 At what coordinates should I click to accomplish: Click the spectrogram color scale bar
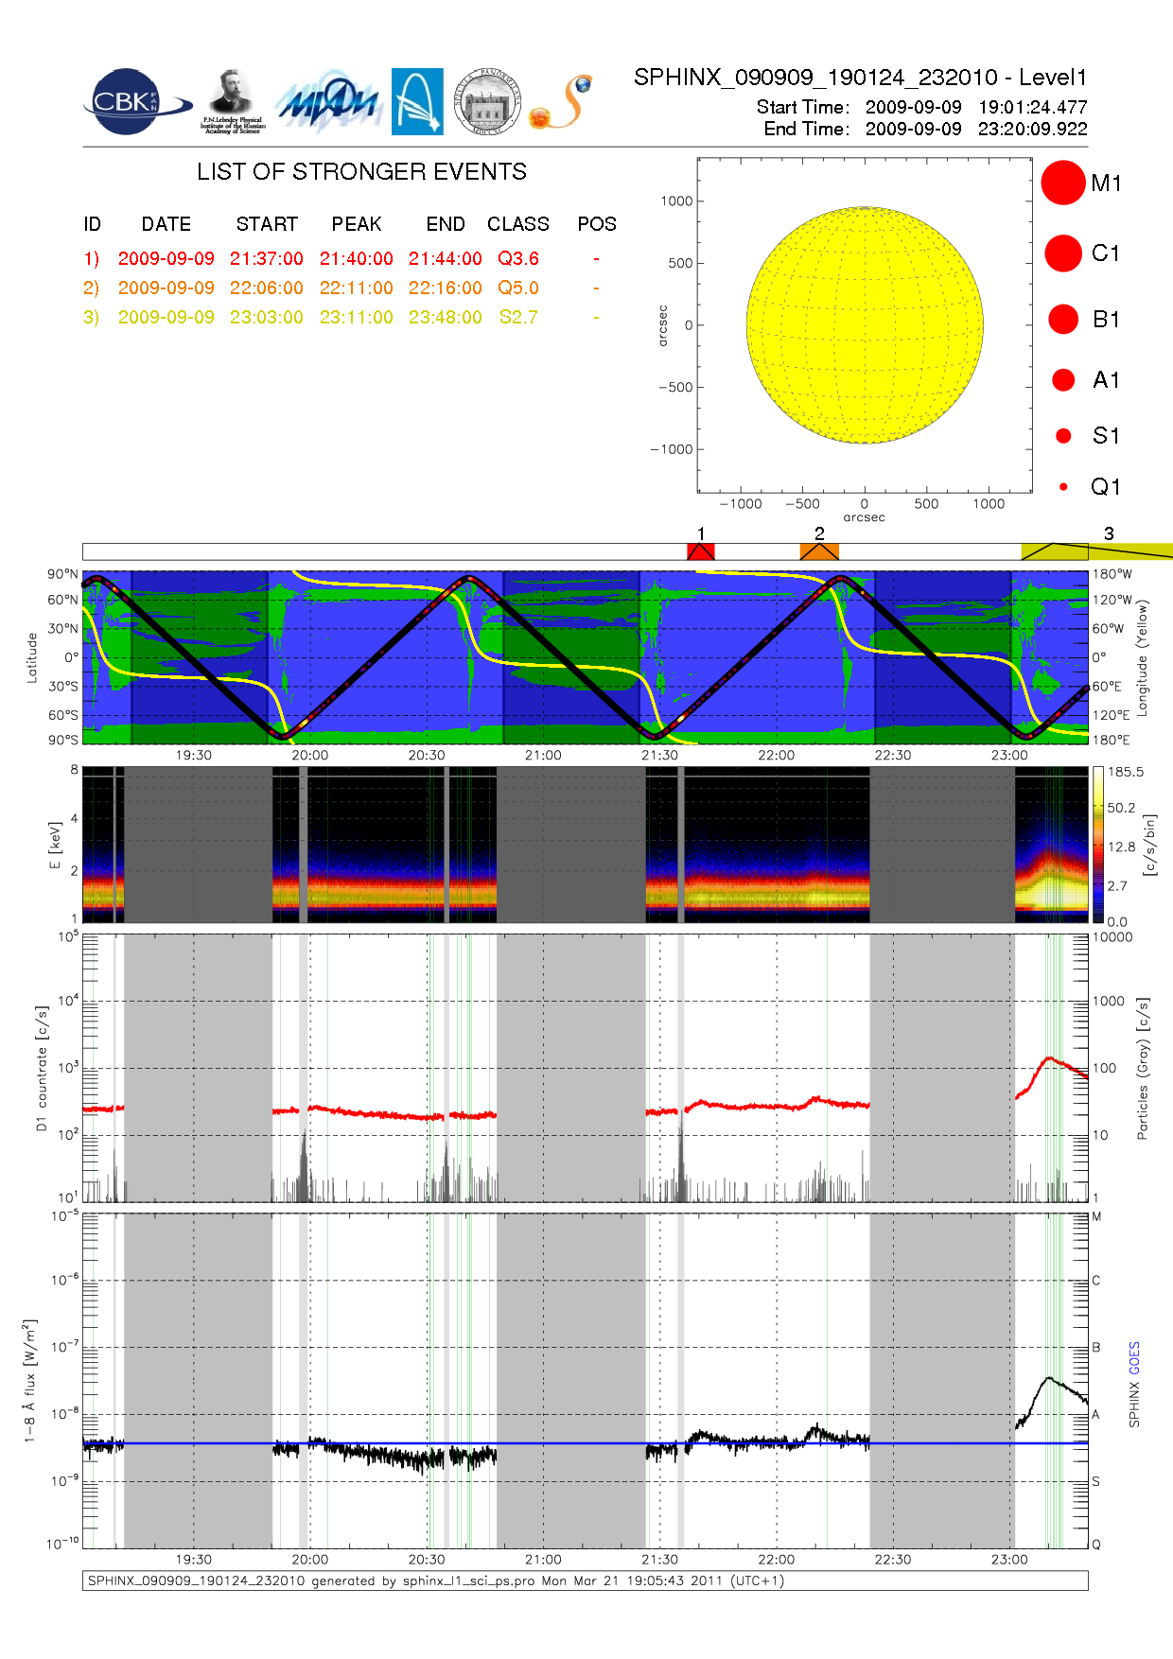pos(1098,845)
